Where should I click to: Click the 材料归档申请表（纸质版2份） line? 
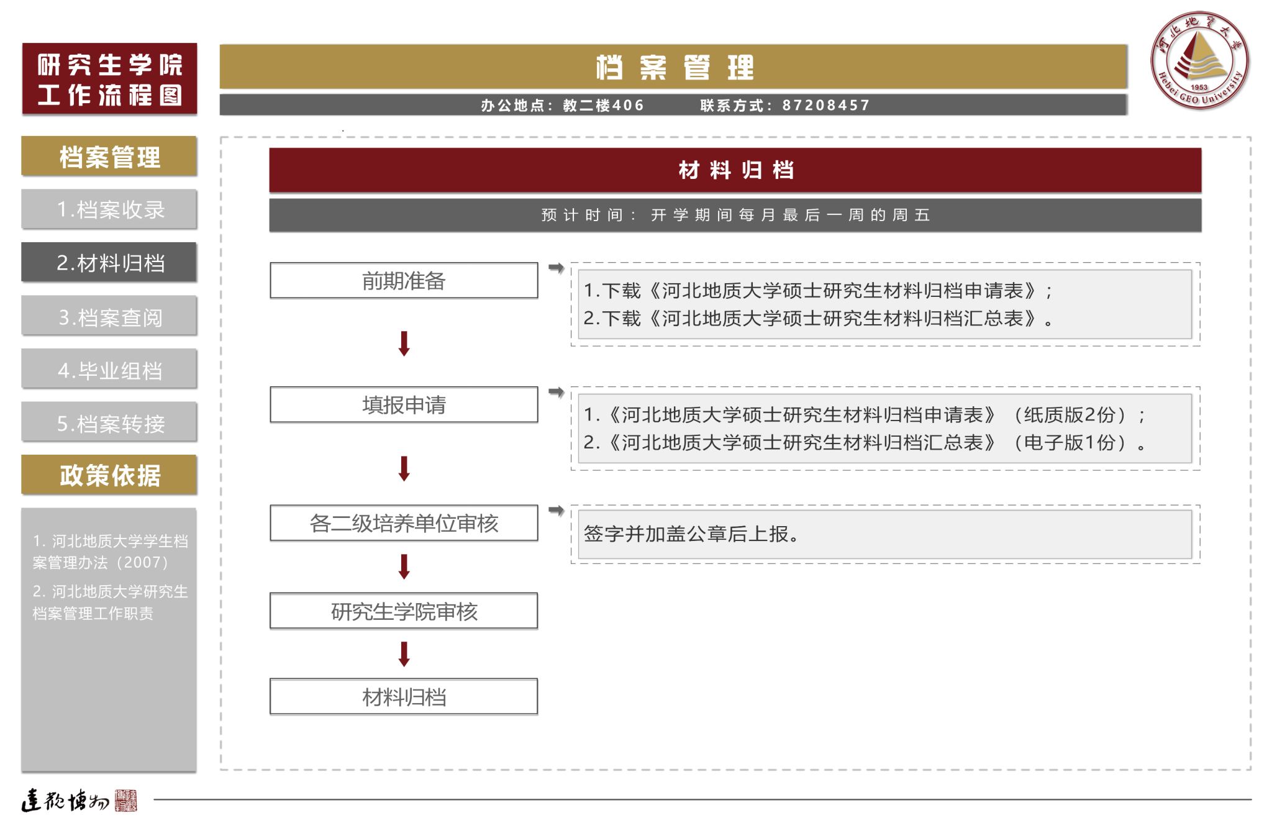tap(865, 414)
